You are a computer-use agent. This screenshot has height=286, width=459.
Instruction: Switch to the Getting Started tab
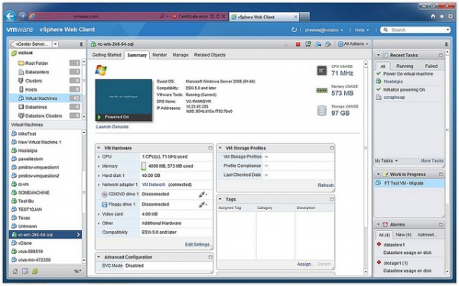(106, 55)
